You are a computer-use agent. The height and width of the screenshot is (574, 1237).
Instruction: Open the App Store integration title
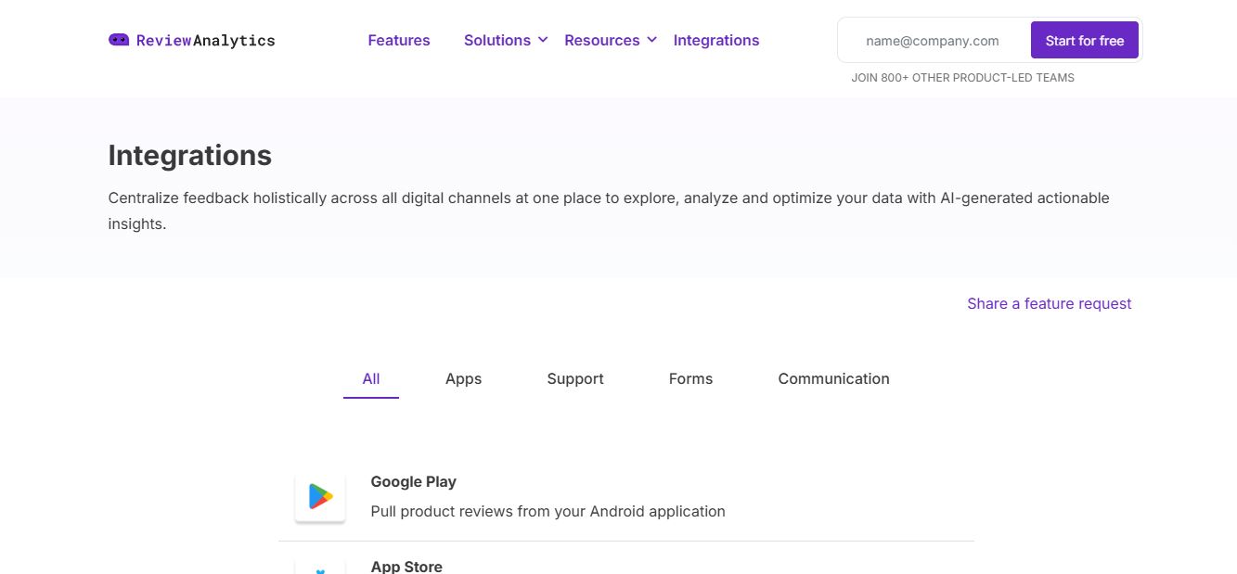pyautogui.click(x=406, y=567)
